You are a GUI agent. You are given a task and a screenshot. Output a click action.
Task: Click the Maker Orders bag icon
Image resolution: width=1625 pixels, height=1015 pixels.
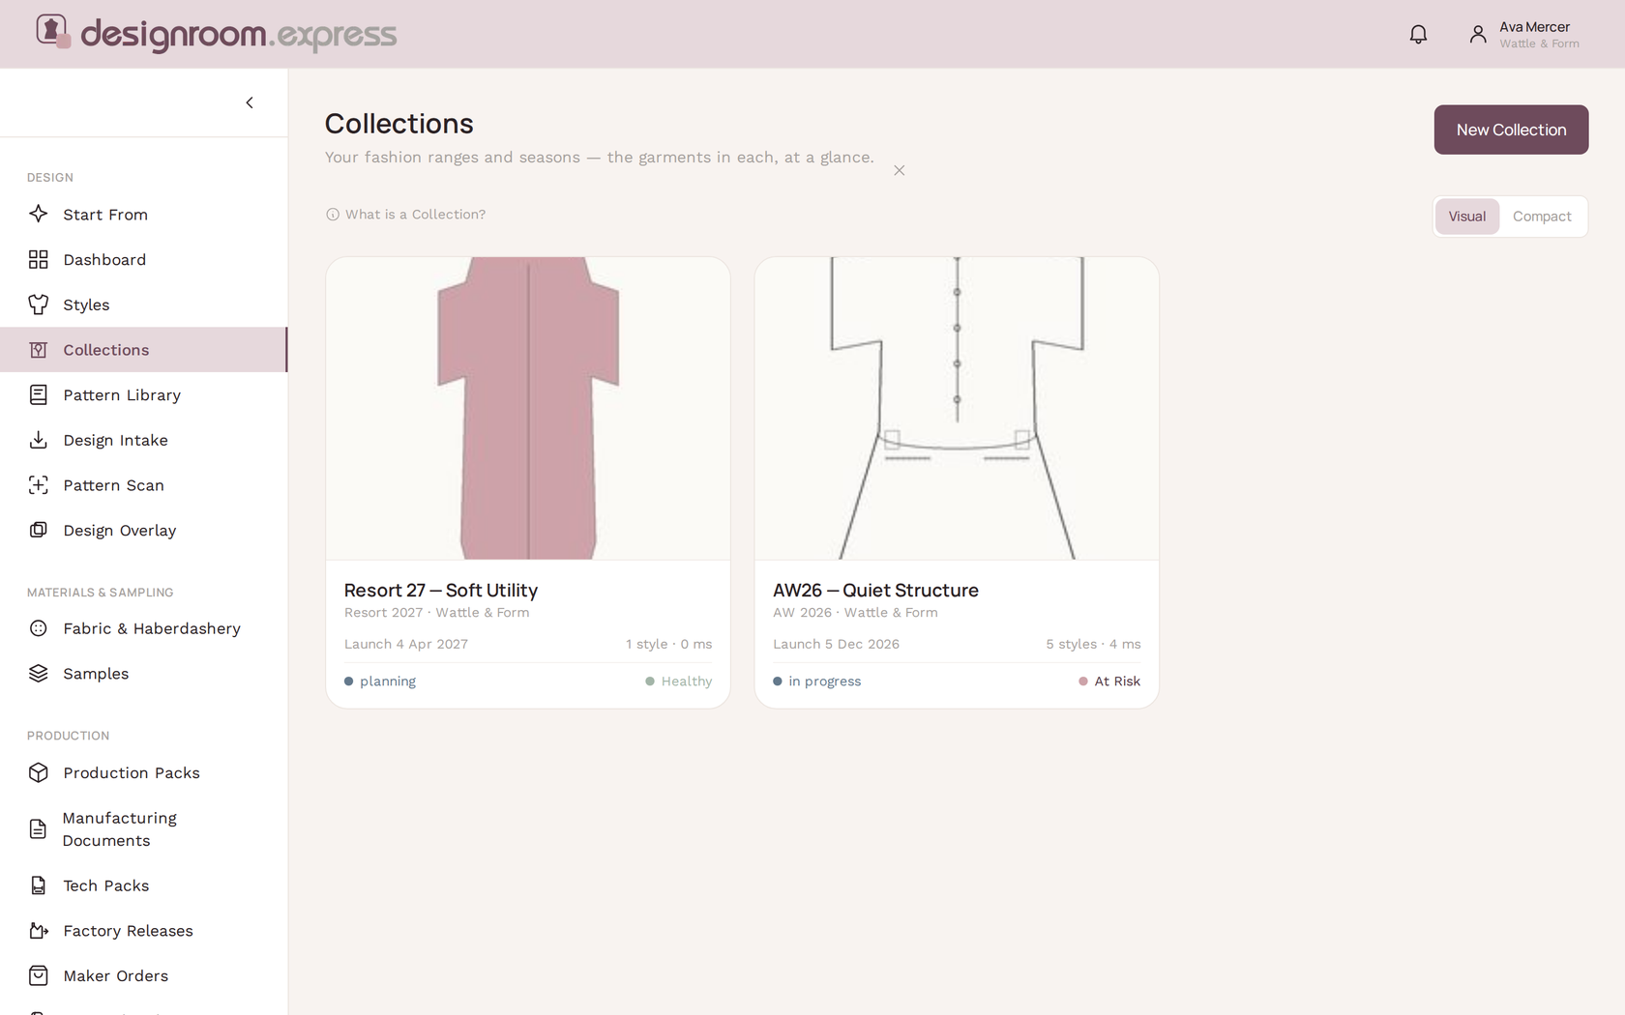[x=39, y=975]
